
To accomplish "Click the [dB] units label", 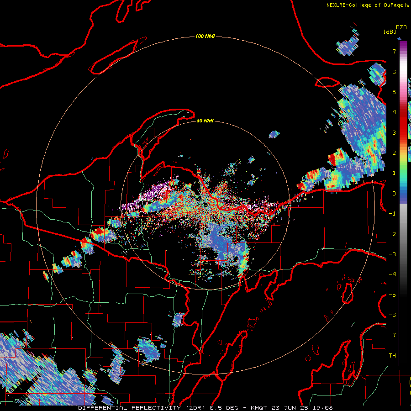I will (x=390, y=32).
